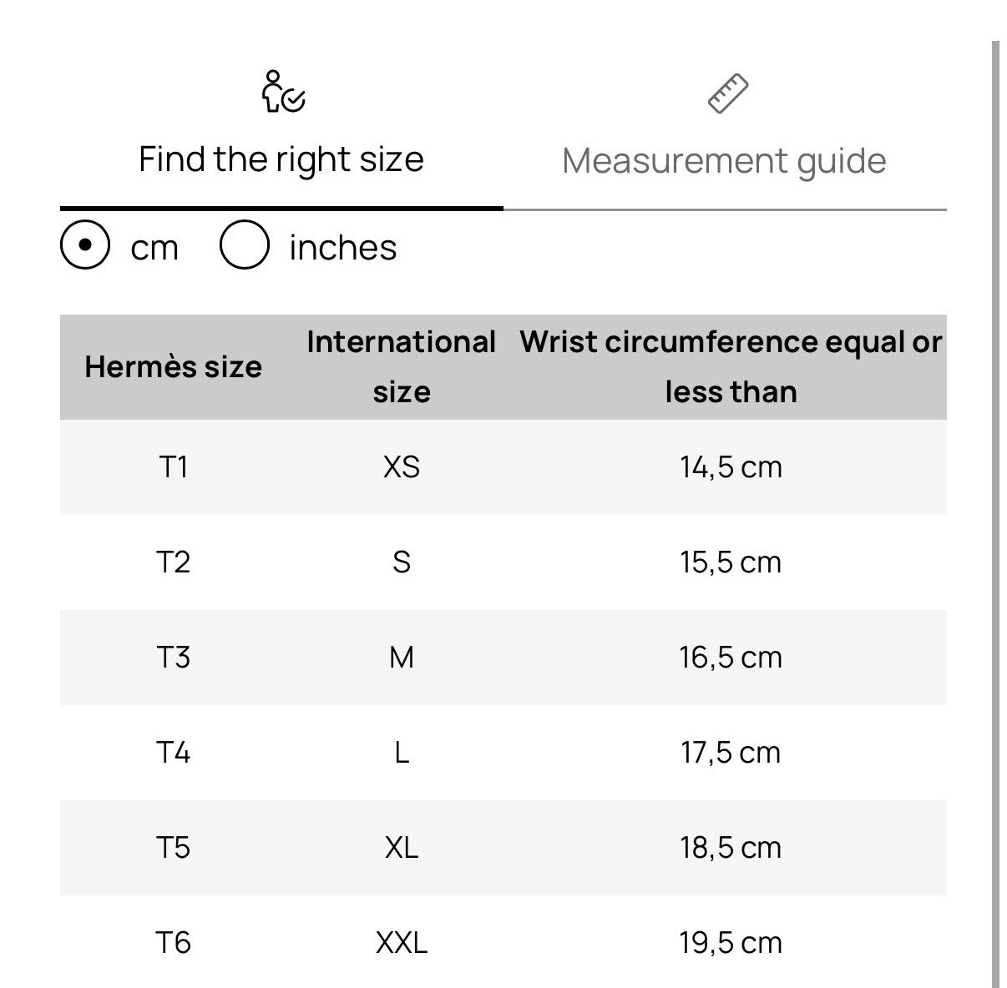Image resolution: width=1007 pixels, height=988 pixels.
Task: Select the T5 size row
Action: point(503,848)
